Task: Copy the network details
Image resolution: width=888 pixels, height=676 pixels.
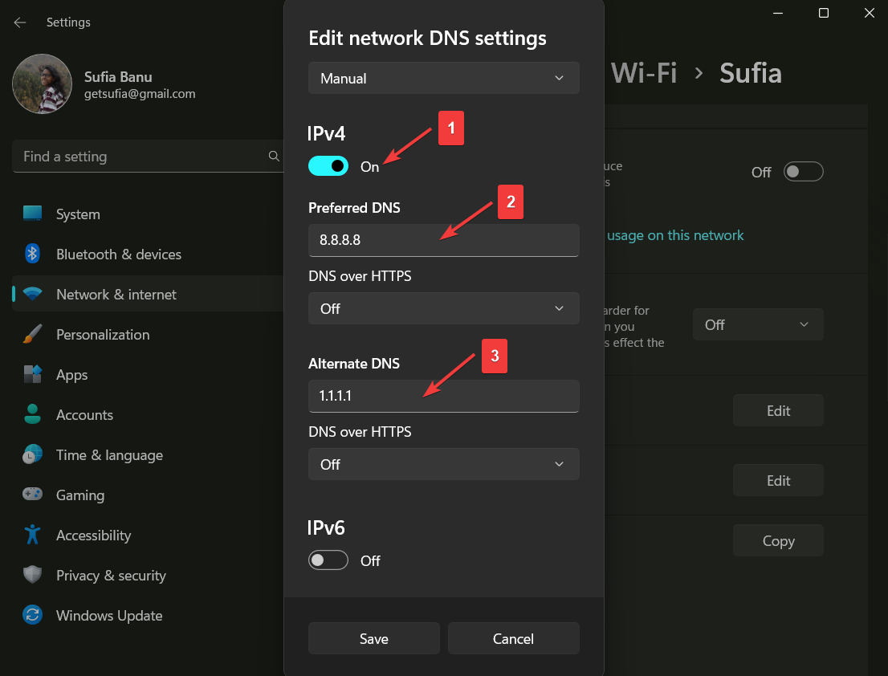Action: click(x=777, y=540)
